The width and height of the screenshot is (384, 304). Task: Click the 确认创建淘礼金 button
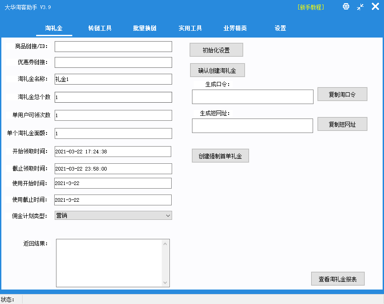[217, 71]
